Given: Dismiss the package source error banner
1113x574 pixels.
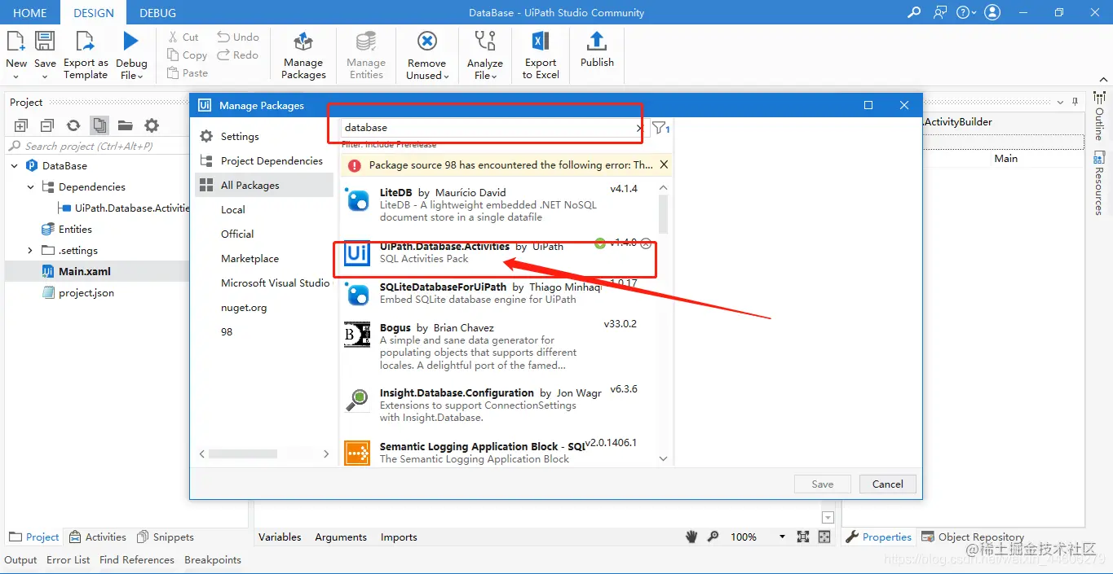Looking at the screenshot, I should click(x=664, y=164).
